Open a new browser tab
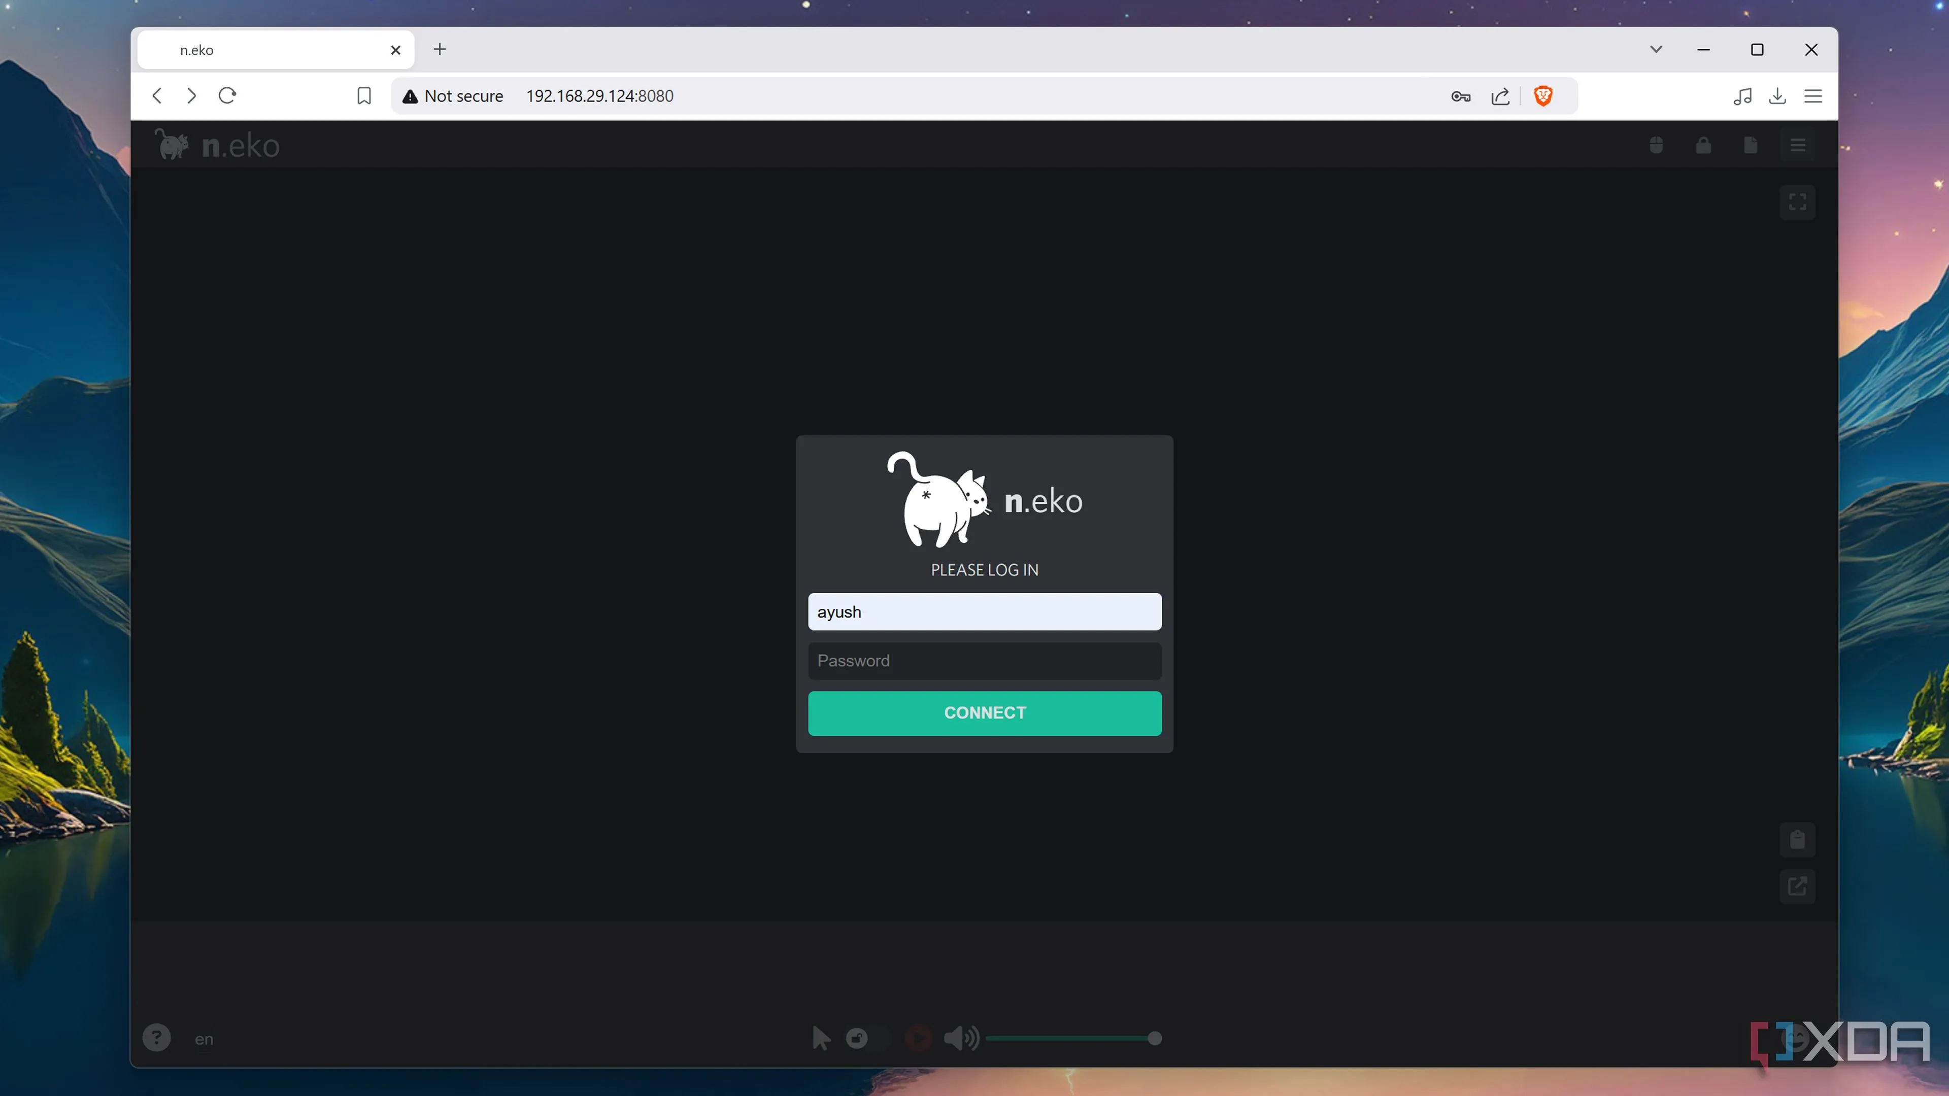The width and height of the screenshot is (1949, 1096). [440, 49]
